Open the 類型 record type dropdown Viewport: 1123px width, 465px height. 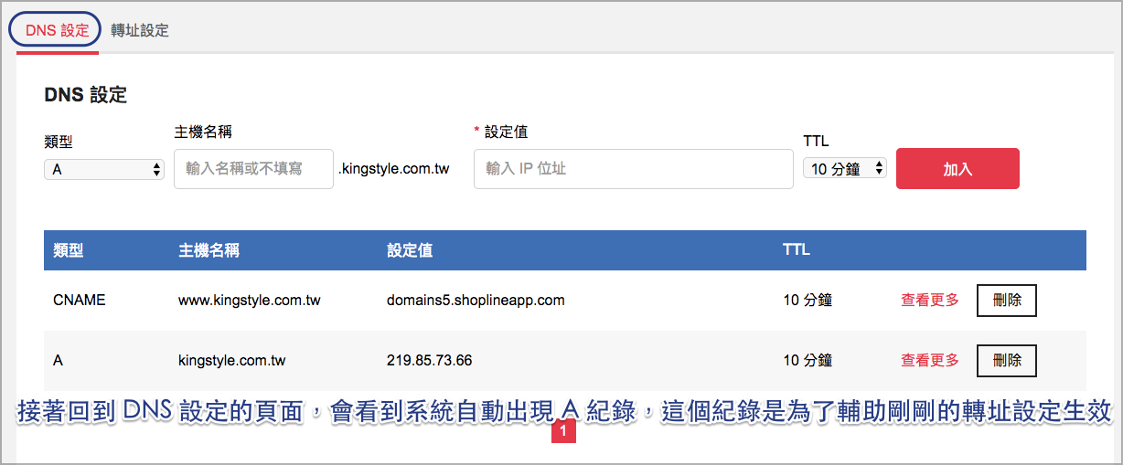click(104, 169)
